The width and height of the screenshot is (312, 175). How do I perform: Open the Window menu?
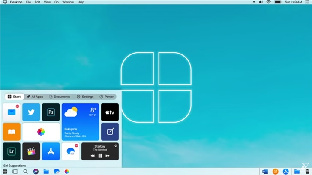coord(68,2)
